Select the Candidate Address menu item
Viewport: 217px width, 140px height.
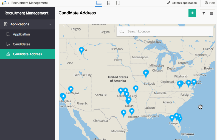pyautogui.click(x=27, y=54)
